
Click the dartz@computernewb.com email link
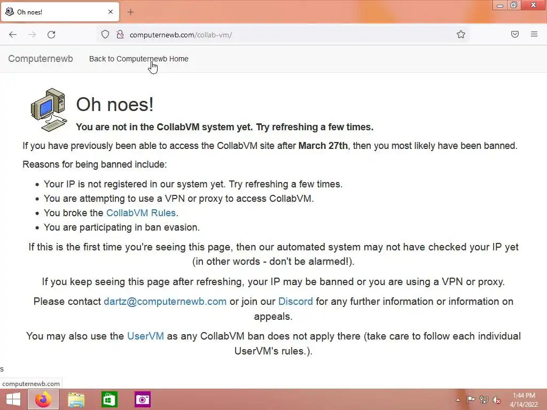pos(165,302)
